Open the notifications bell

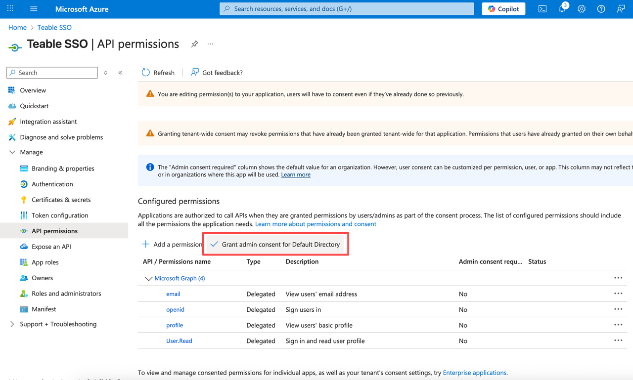[x=562, y=9]
